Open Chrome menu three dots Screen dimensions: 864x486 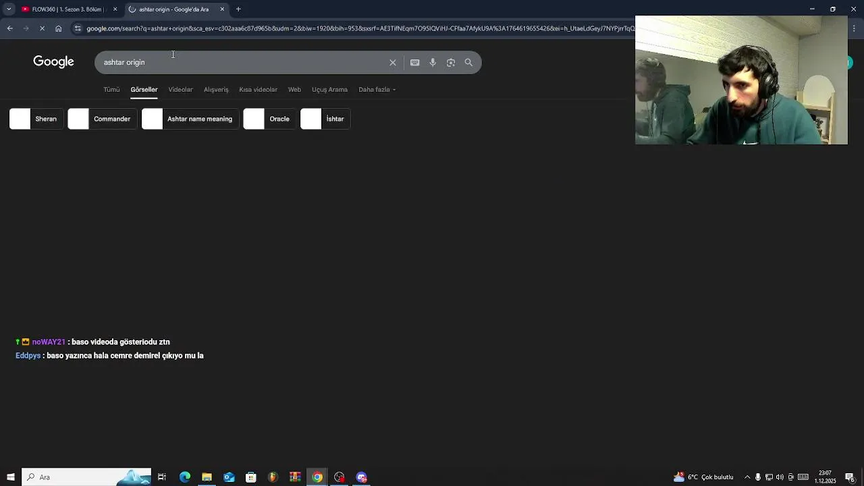pyautogui.click(x=855, y=28)
